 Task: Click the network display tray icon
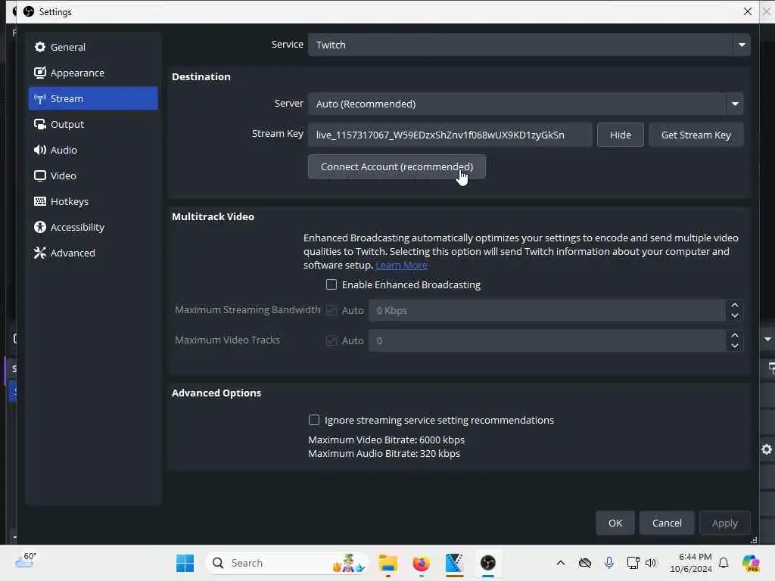tap(633, 563)
